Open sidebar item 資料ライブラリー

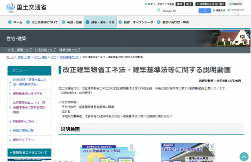point(29,140)
